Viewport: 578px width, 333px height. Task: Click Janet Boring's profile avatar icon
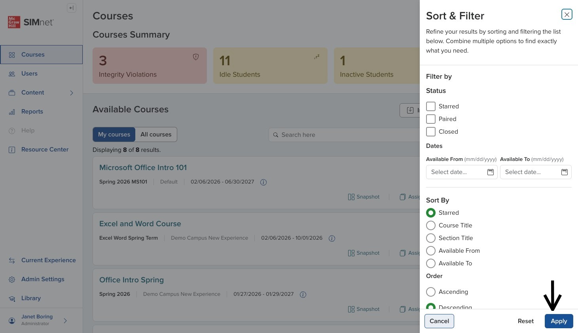tap(12, 320)
